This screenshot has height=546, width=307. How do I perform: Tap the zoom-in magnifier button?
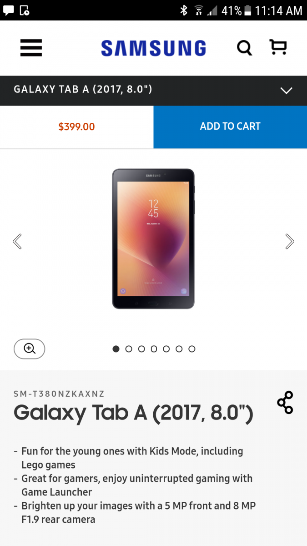pos(30,349)
